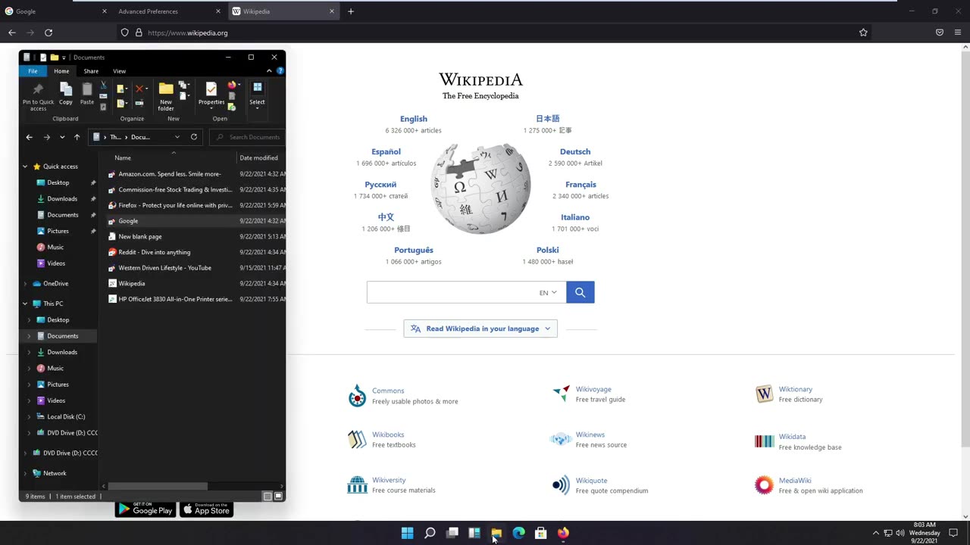Image resolution: width=970 pixels, height=545 pixels.
Task: Open address bar history dropdown
Action: tap(177, 137)
